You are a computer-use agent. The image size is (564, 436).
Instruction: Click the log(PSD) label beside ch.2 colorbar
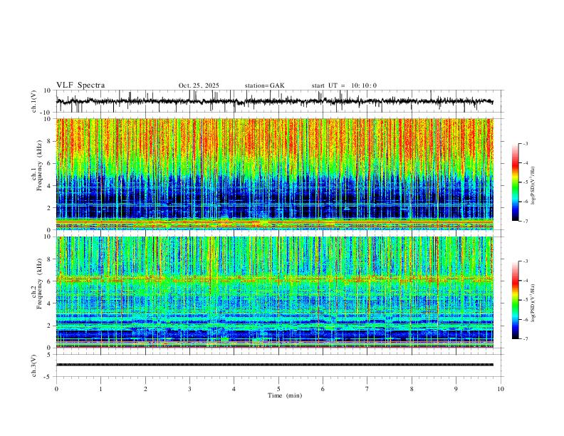533,303
